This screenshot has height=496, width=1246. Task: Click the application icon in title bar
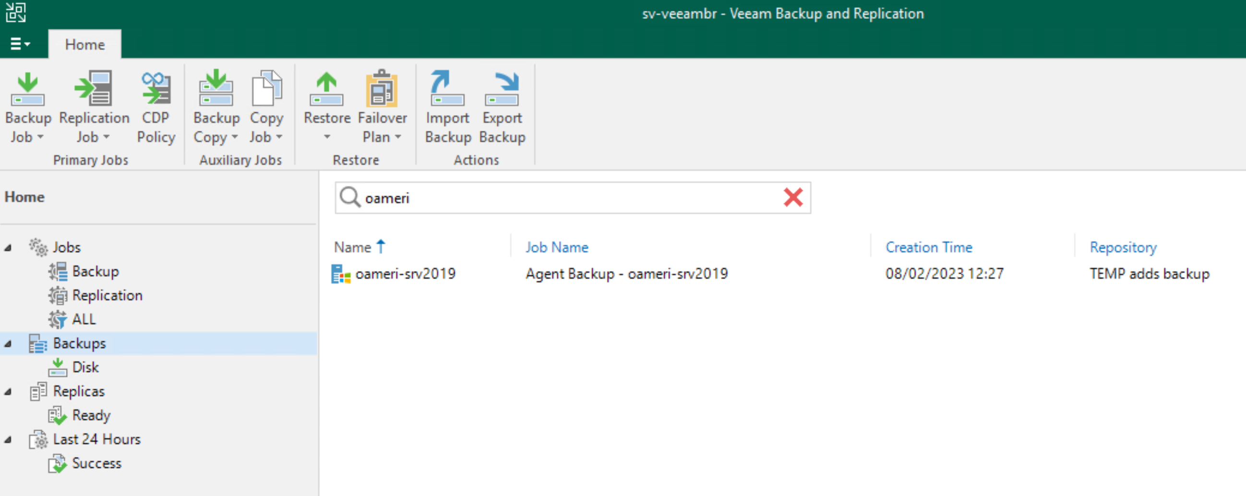pyautogui.click(x=16, y=12)
